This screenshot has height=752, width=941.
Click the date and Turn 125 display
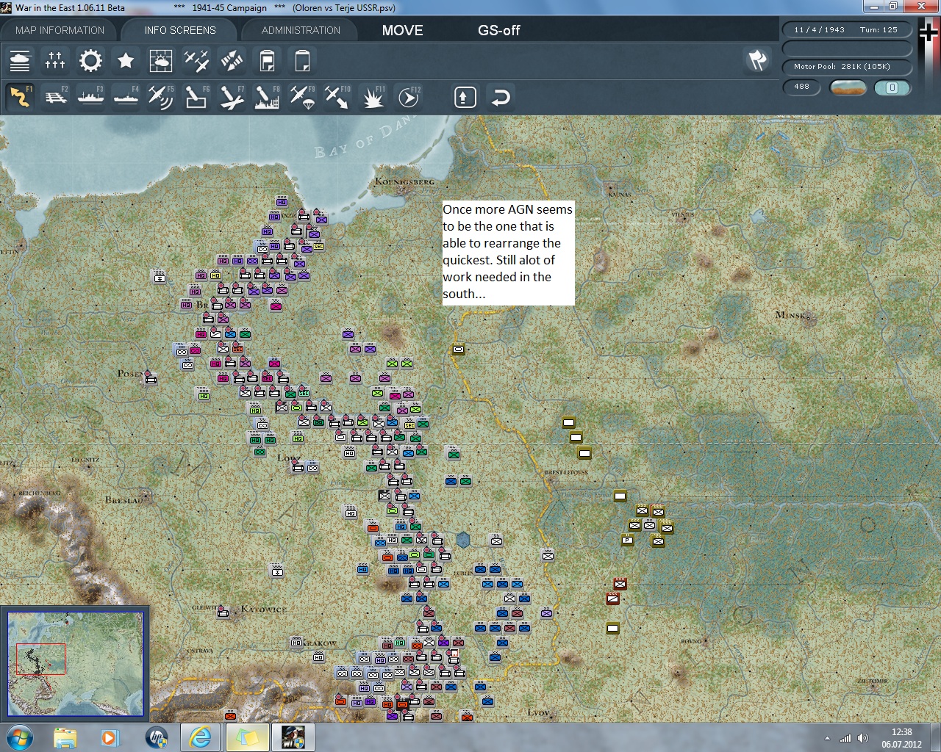[846, 30]
